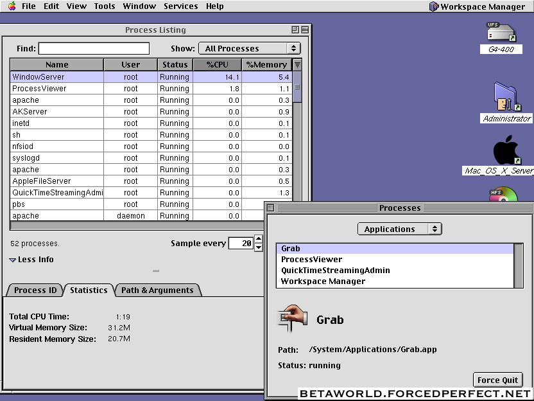Click the table column options icon
Viewport: 534px width, 401px height.
point(297,64)
